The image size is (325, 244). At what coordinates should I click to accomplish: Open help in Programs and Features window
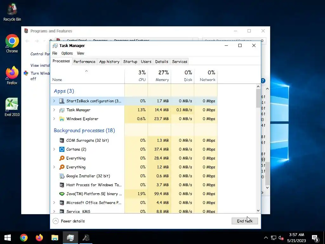point(263,81)
